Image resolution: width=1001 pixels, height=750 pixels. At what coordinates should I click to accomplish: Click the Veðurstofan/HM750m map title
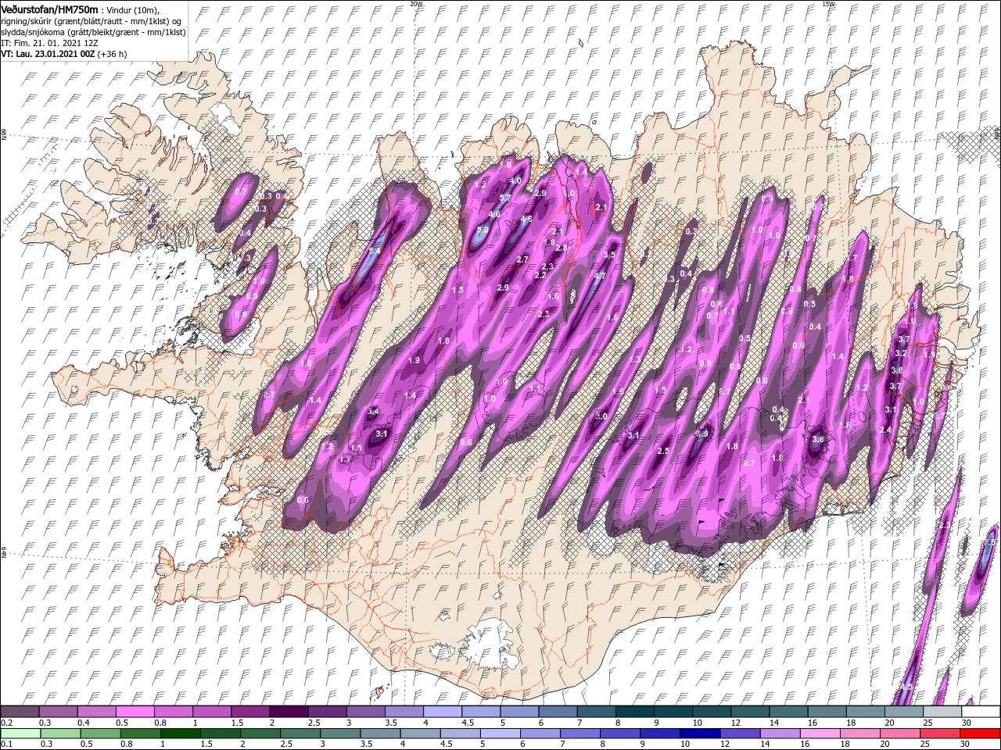[x=49, y=9]
